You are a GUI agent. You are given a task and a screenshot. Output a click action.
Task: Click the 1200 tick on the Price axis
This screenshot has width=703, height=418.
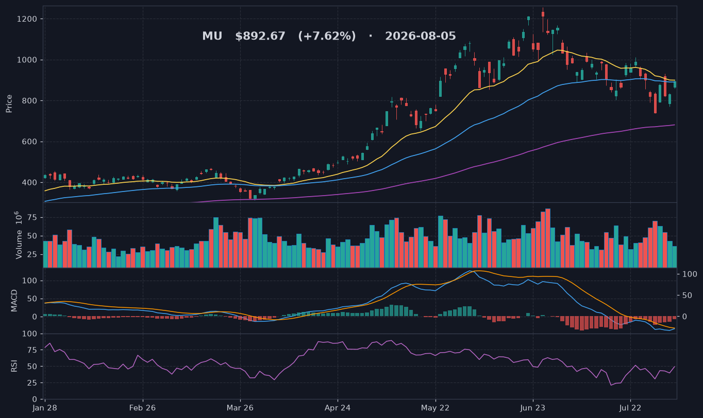pos(27,19)
